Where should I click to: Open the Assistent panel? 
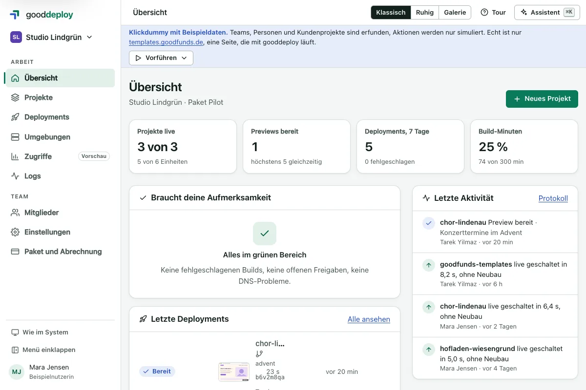pos(547,12)
